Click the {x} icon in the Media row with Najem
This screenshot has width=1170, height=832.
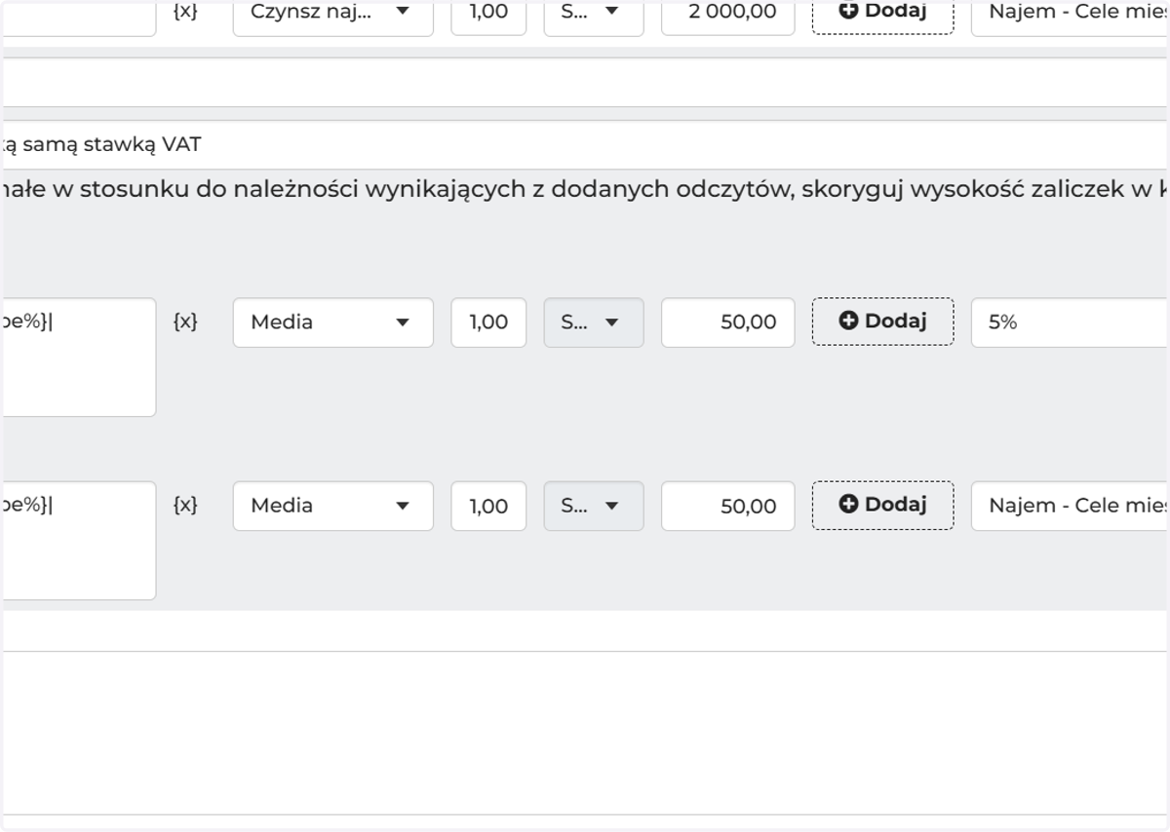tap(185, 505)
